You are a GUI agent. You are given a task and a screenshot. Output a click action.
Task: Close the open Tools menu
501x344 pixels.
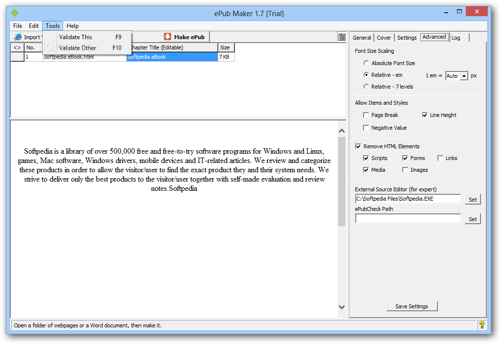click(52, 26)
